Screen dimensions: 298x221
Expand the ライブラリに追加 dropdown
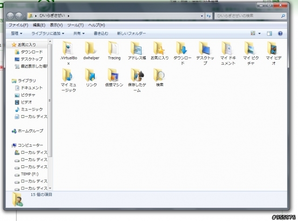click(x=47, y=33)
